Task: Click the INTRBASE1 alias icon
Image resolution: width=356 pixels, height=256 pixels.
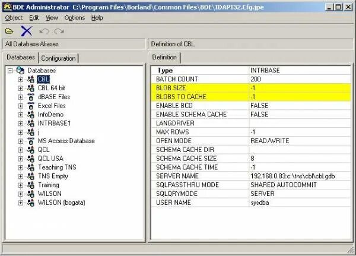Action: (x=31, y=124)
